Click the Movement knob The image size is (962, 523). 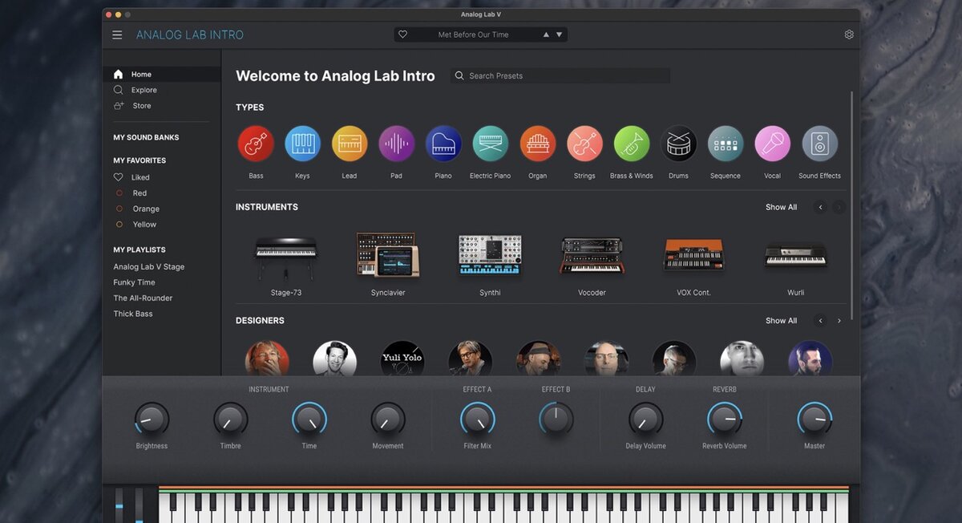388,420
